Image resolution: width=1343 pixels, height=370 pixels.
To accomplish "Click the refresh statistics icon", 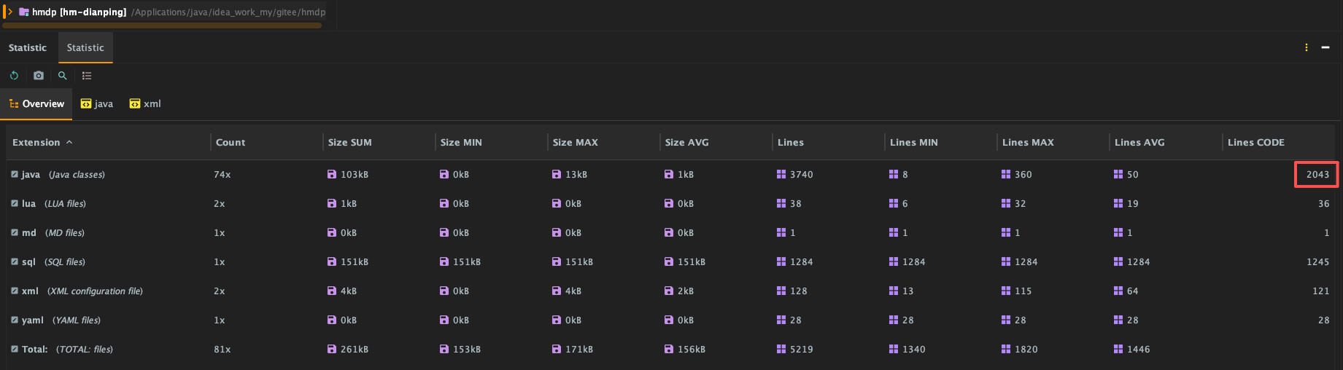I will click(14, 76).
